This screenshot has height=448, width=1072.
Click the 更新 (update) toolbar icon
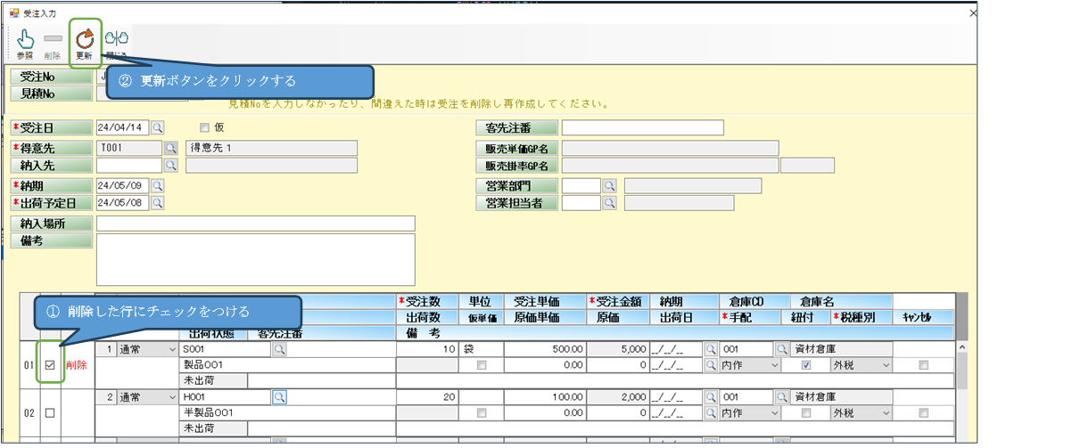85,39
